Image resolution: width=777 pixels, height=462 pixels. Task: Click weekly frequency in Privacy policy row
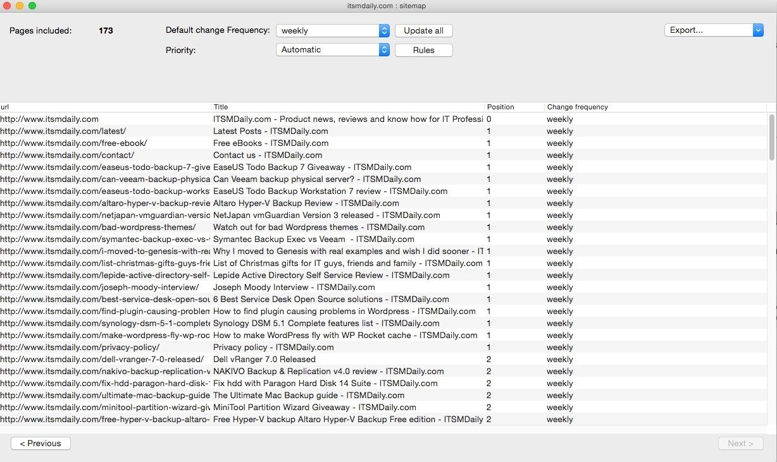(560, 347)
